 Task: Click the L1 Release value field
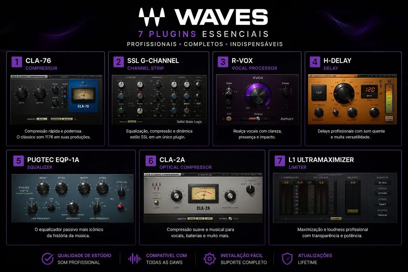[353, 183]
